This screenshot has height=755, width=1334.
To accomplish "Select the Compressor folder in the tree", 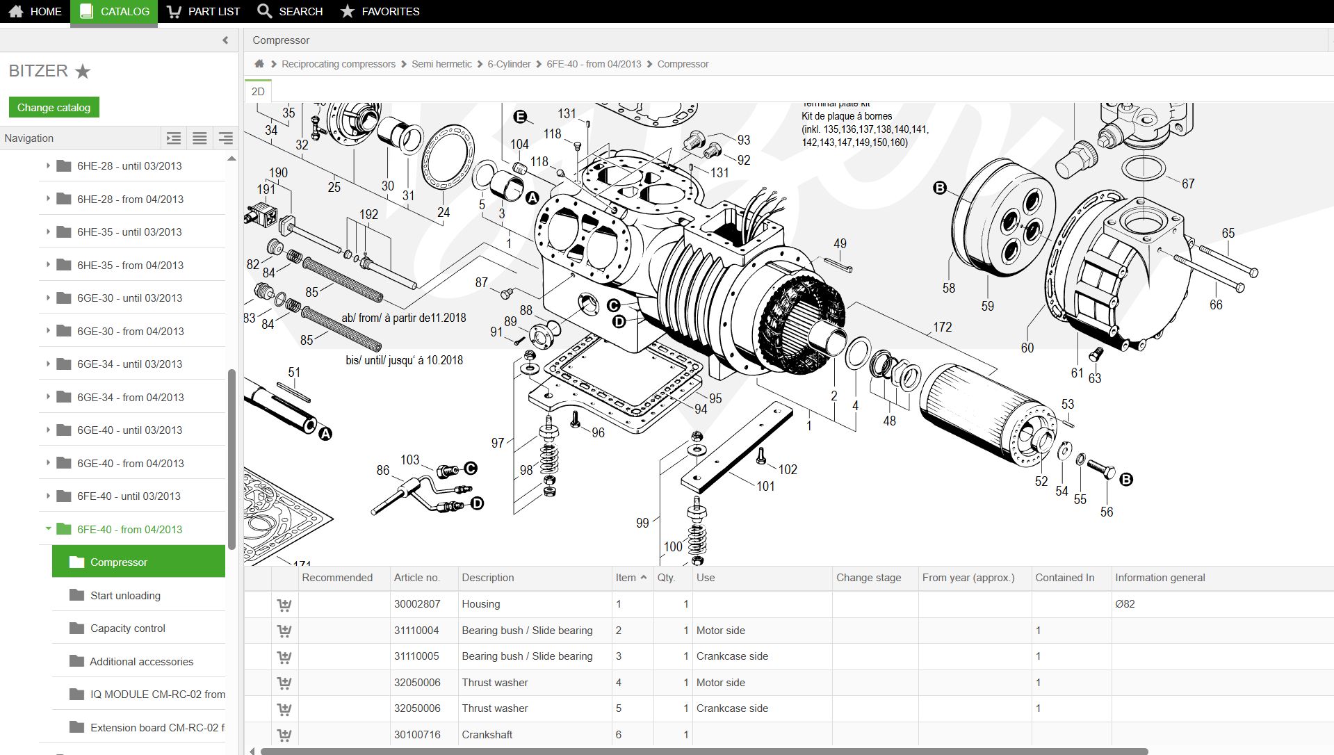I will click(x=138, y=562).
